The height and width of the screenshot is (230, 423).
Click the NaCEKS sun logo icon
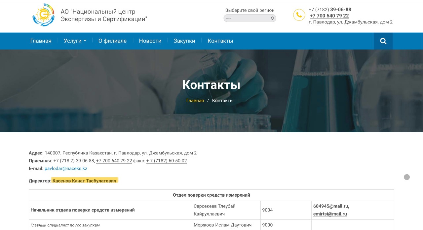43,15
